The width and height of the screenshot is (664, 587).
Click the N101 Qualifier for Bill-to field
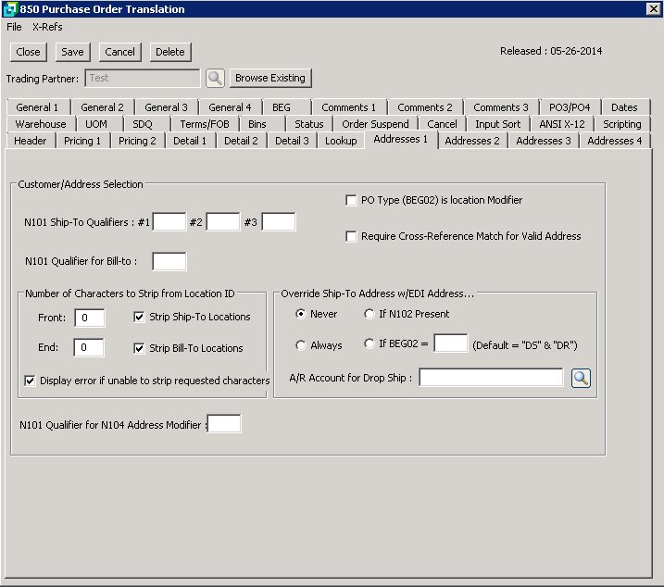click(169, 262)
